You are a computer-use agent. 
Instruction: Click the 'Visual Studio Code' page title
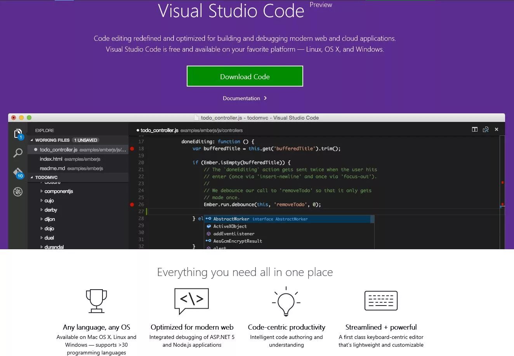point(231,10)
